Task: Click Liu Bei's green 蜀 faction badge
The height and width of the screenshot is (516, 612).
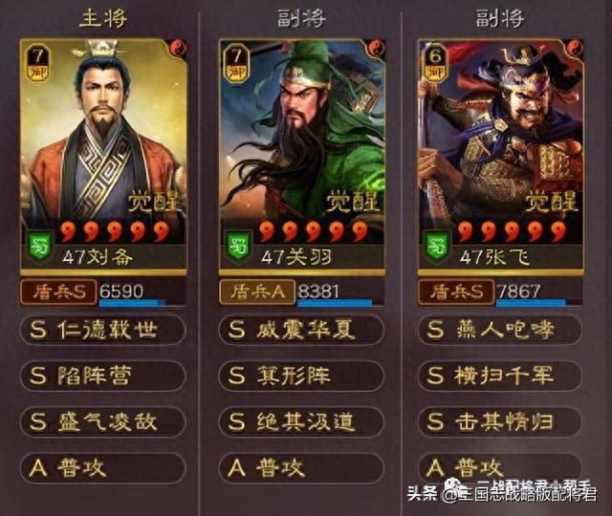Action: (x=39, y=247)
